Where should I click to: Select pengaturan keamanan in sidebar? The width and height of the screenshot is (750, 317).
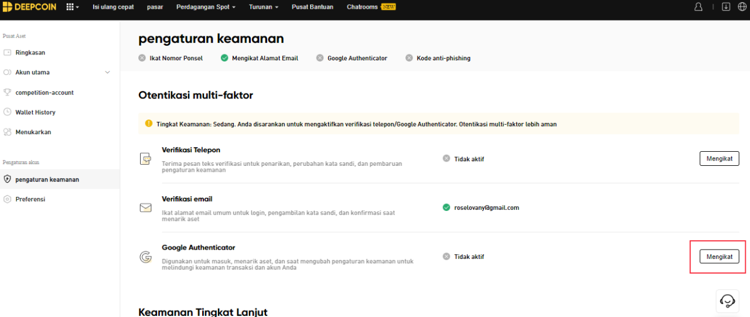pyautogui.click(x=60, y=179)
